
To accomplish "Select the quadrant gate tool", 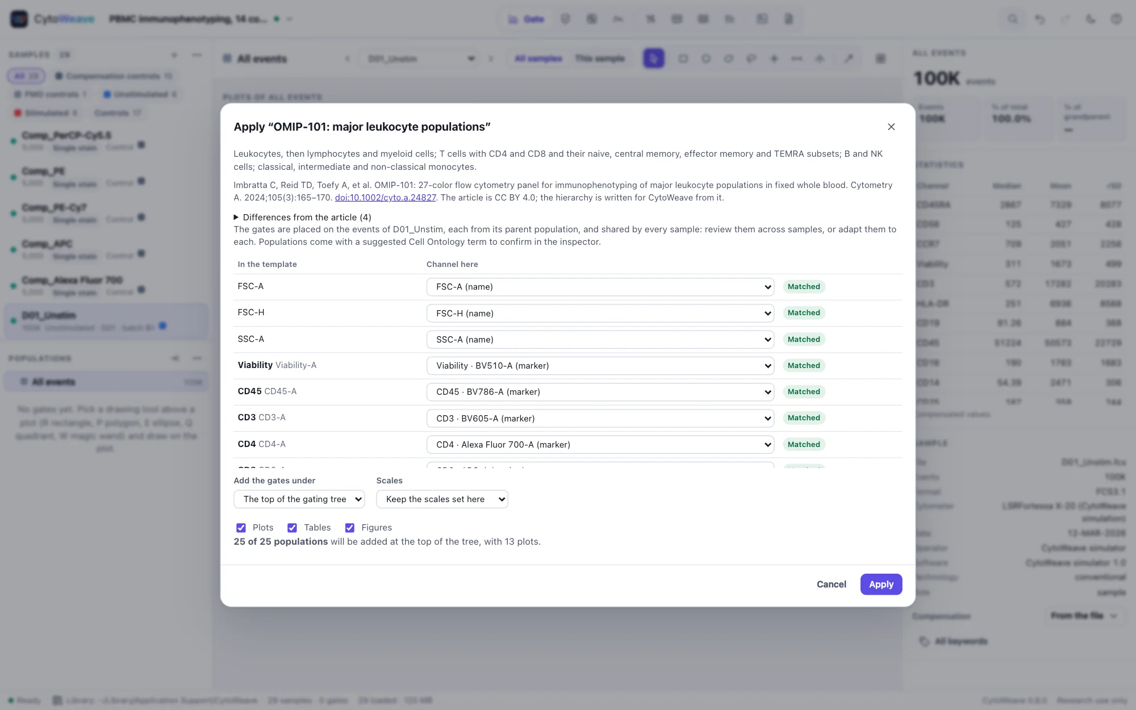I will click(x=774, y=59).
